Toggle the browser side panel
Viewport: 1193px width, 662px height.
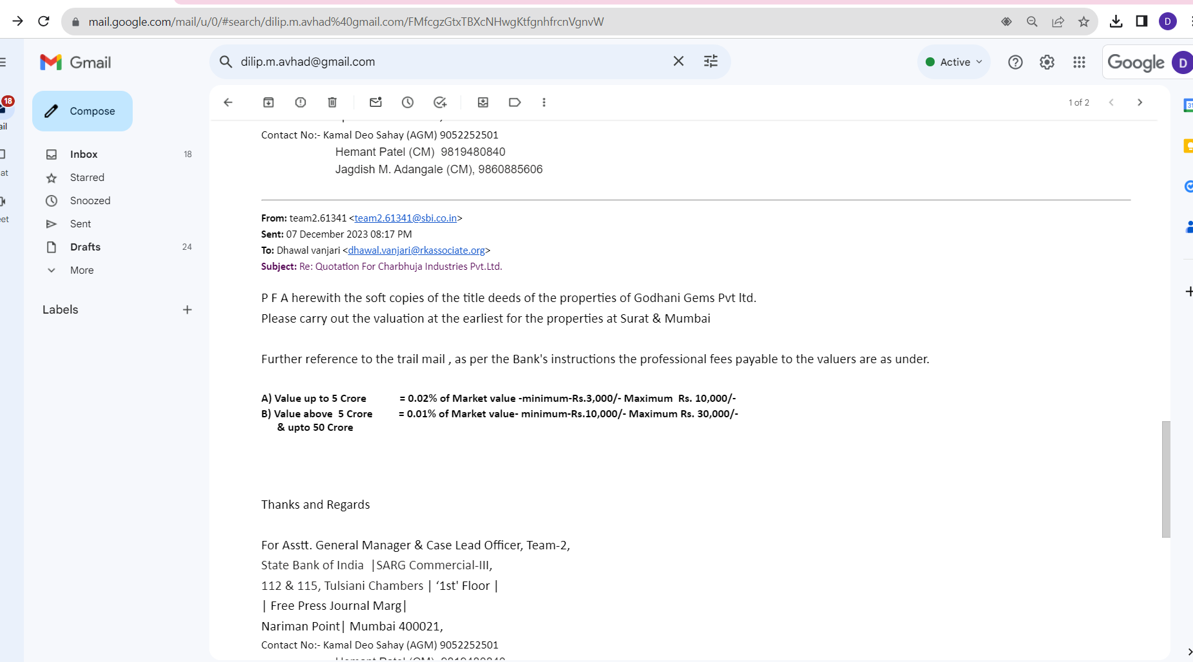(x=1141, y=21)
